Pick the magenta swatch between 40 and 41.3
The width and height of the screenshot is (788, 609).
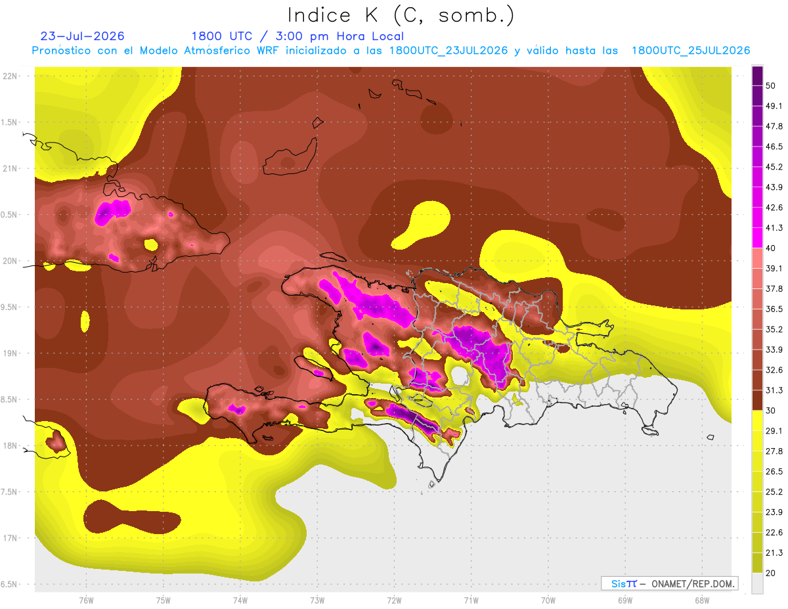point(758,238)
